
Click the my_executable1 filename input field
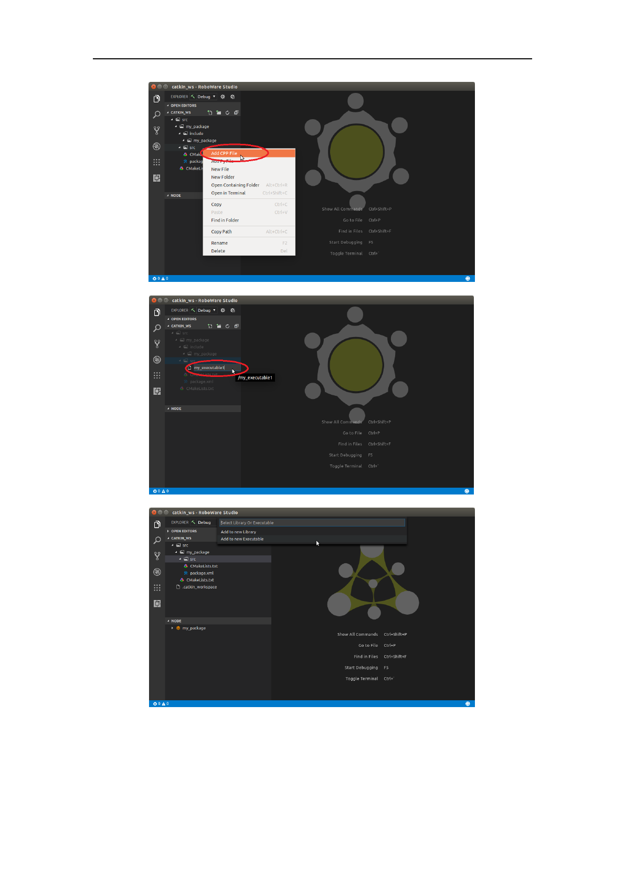pos(216,367)
